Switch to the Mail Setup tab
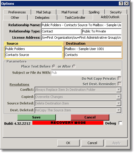Viewport: 134px width, 153px height. 44,12
